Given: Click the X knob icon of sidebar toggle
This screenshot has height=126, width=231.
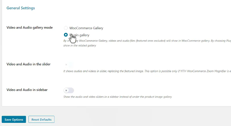Looking at the screenshot, I should (66, 90).
